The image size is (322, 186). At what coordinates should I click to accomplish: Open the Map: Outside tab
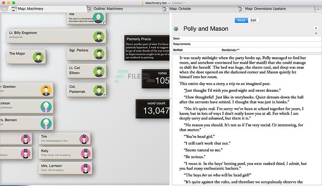(200, 9)
